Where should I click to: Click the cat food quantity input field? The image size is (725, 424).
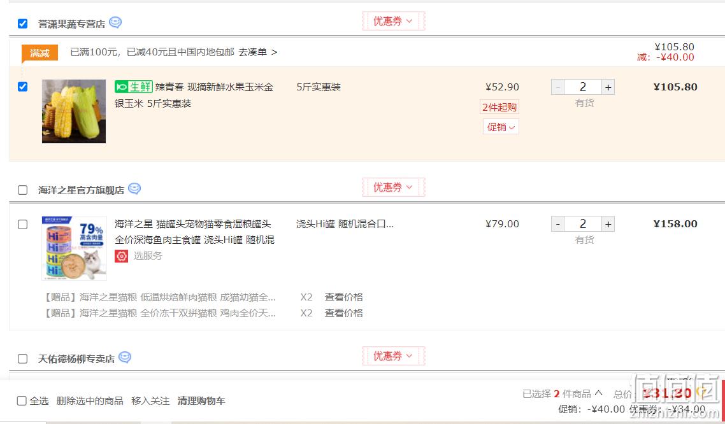(582, 224)
